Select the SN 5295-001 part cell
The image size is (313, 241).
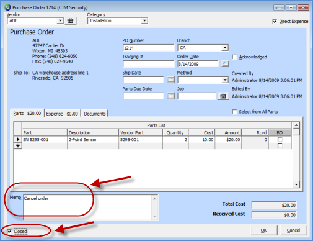click(45, 140)
